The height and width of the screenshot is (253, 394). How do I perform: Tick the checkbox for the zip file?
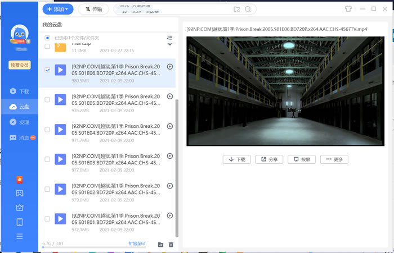point(47,47)
